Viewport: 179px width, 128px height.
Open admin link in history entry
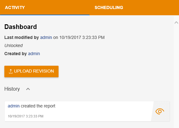coord(14,106)
